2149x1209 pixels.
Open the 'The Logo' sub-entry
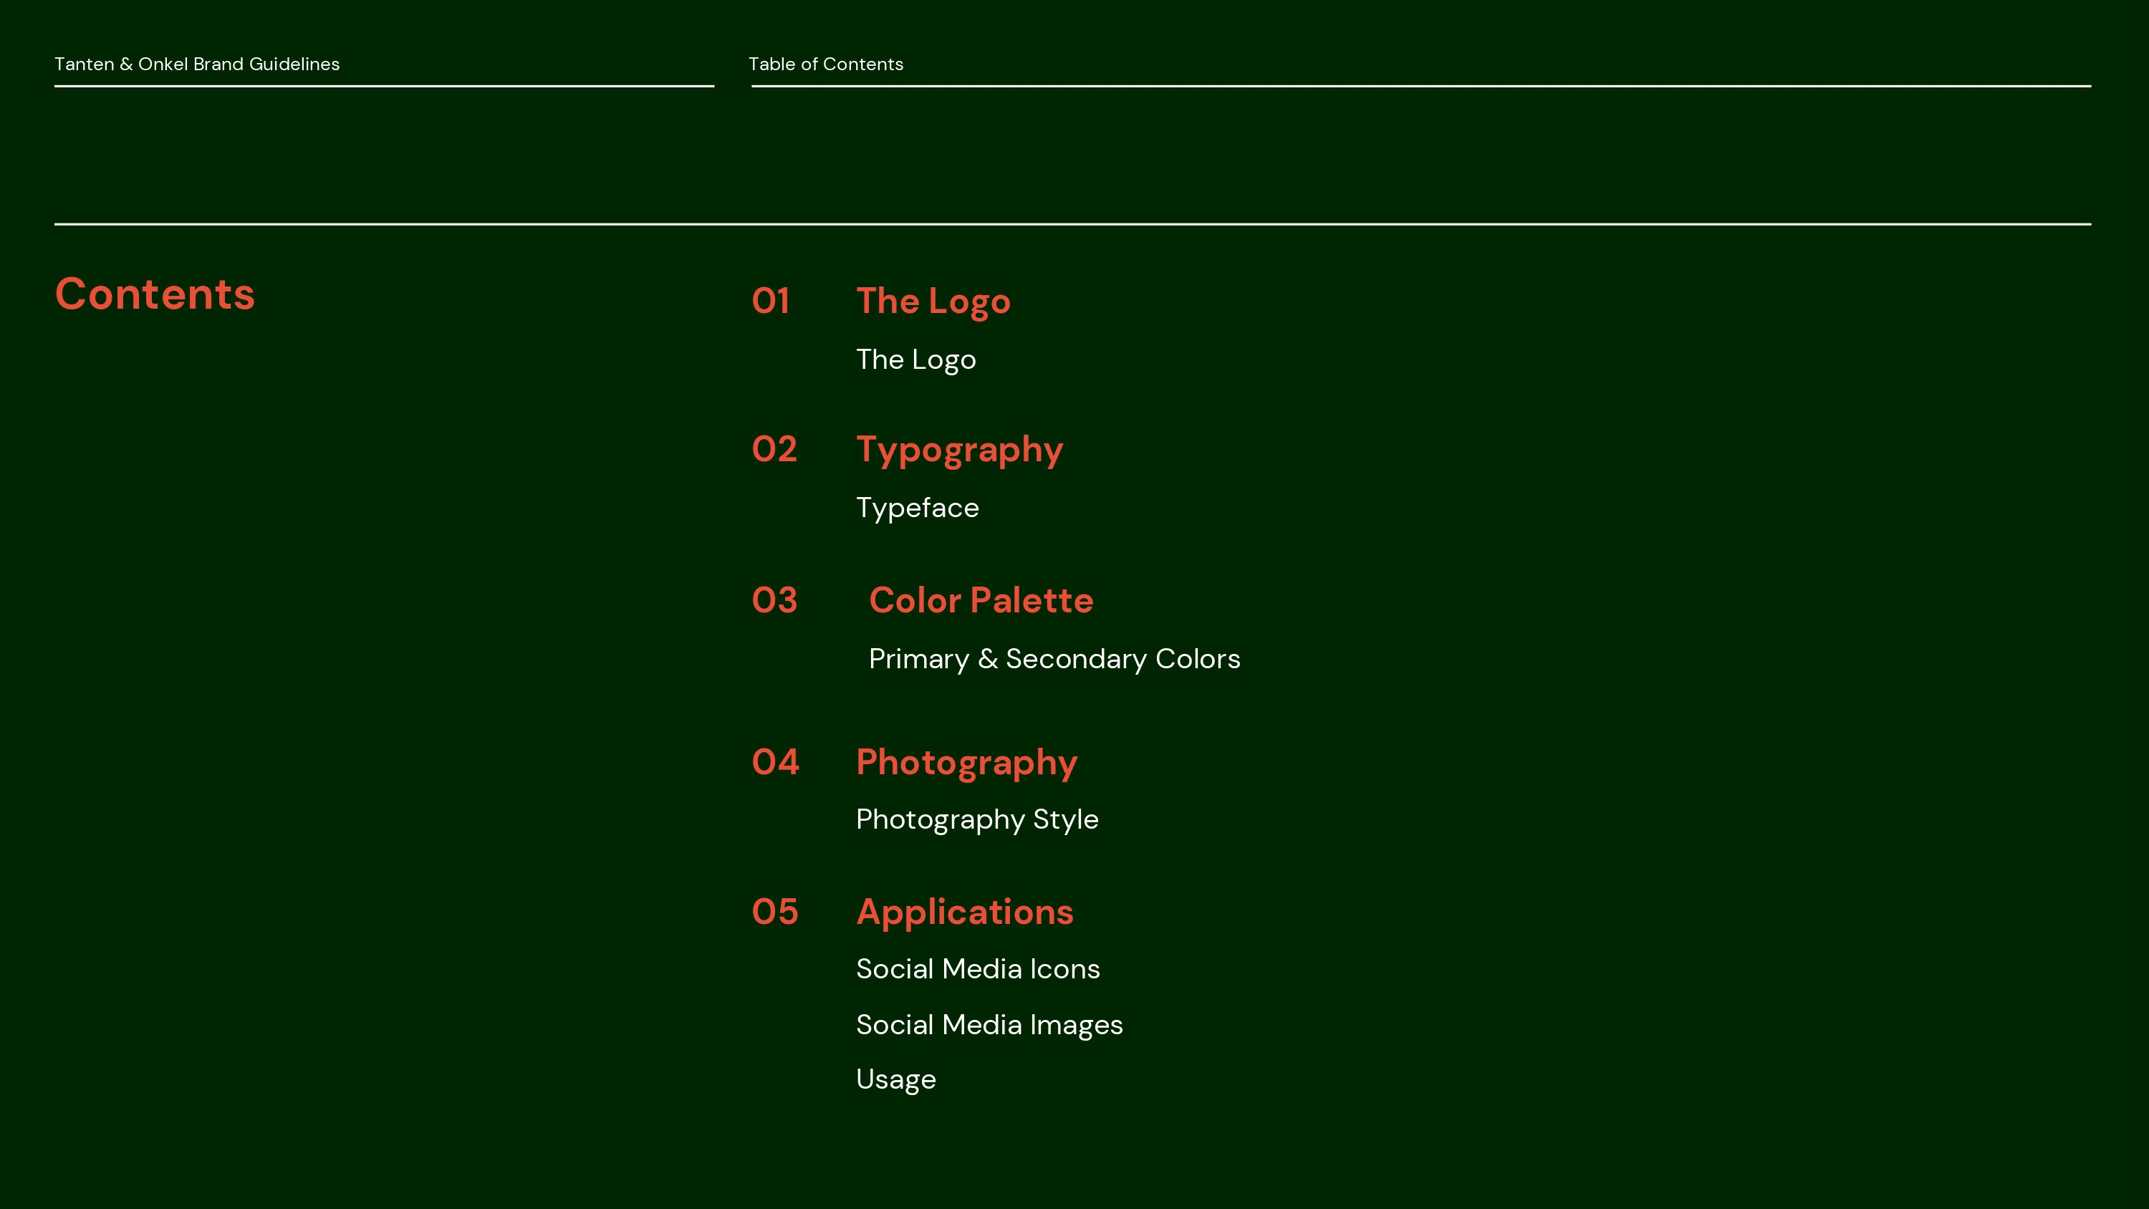(x=915, y=360)
